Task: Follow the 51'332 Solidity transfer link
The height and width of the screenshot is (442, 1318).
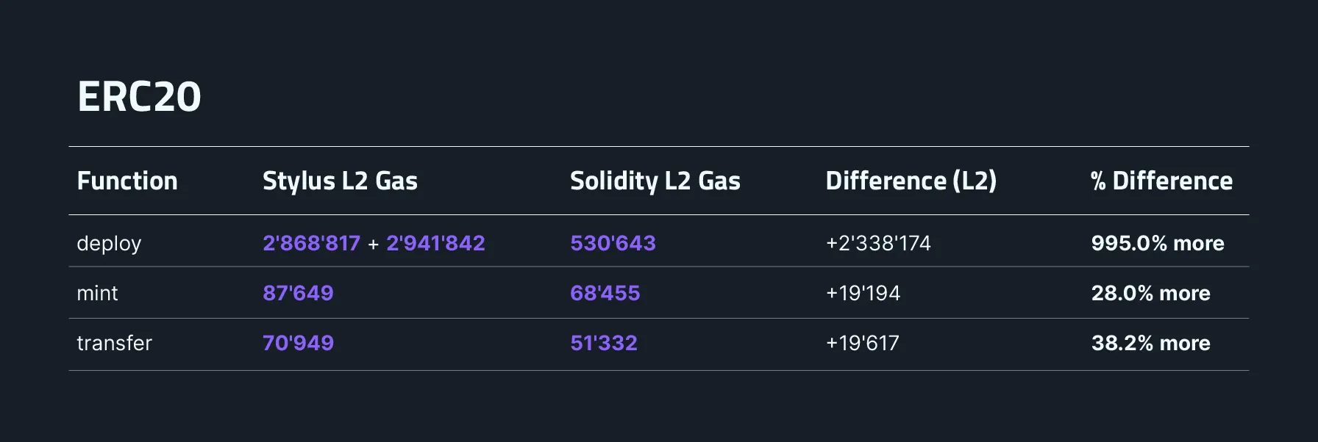Action: click(603, 343)
